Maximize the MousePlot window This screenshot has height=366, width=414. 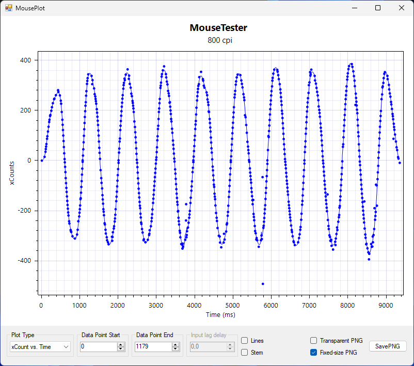[378, 8]
